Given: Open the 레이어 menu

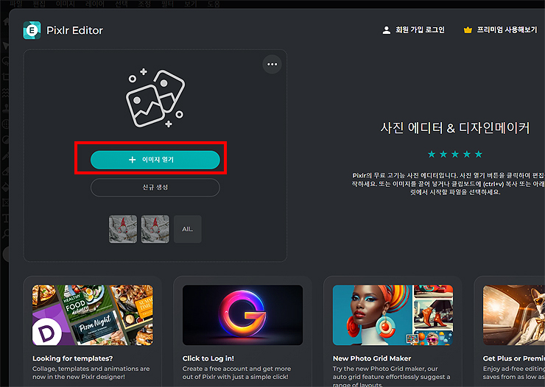Looking at the screenshot, I should (95, 4).
